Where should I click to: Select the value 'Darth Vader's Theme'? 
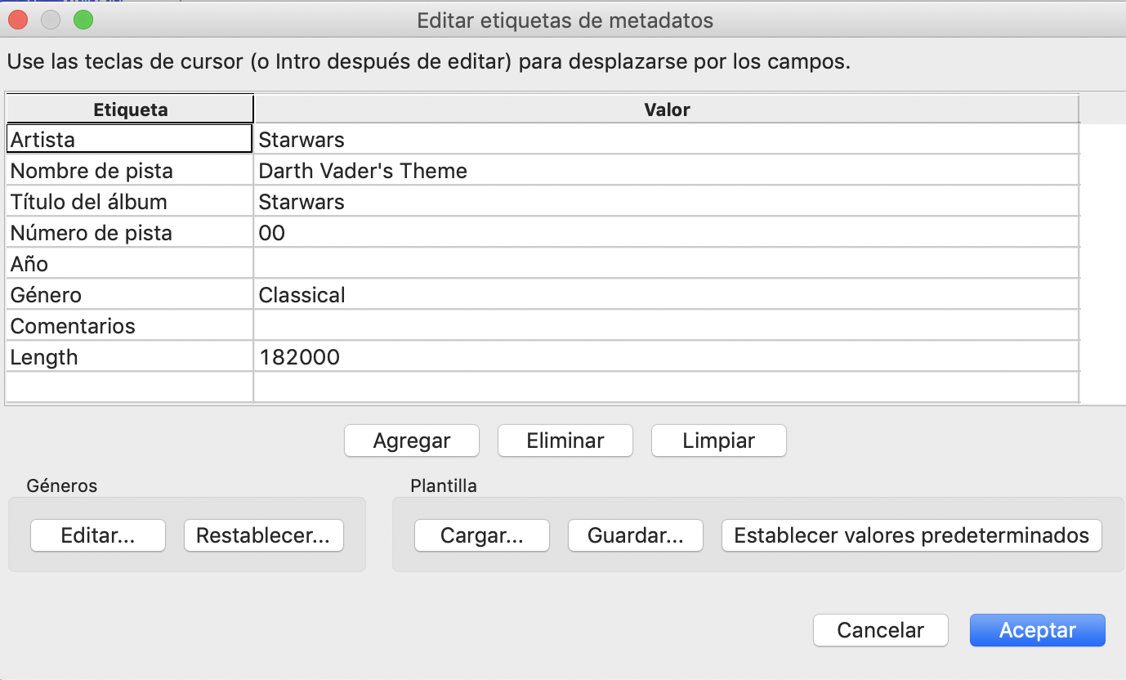667,171
